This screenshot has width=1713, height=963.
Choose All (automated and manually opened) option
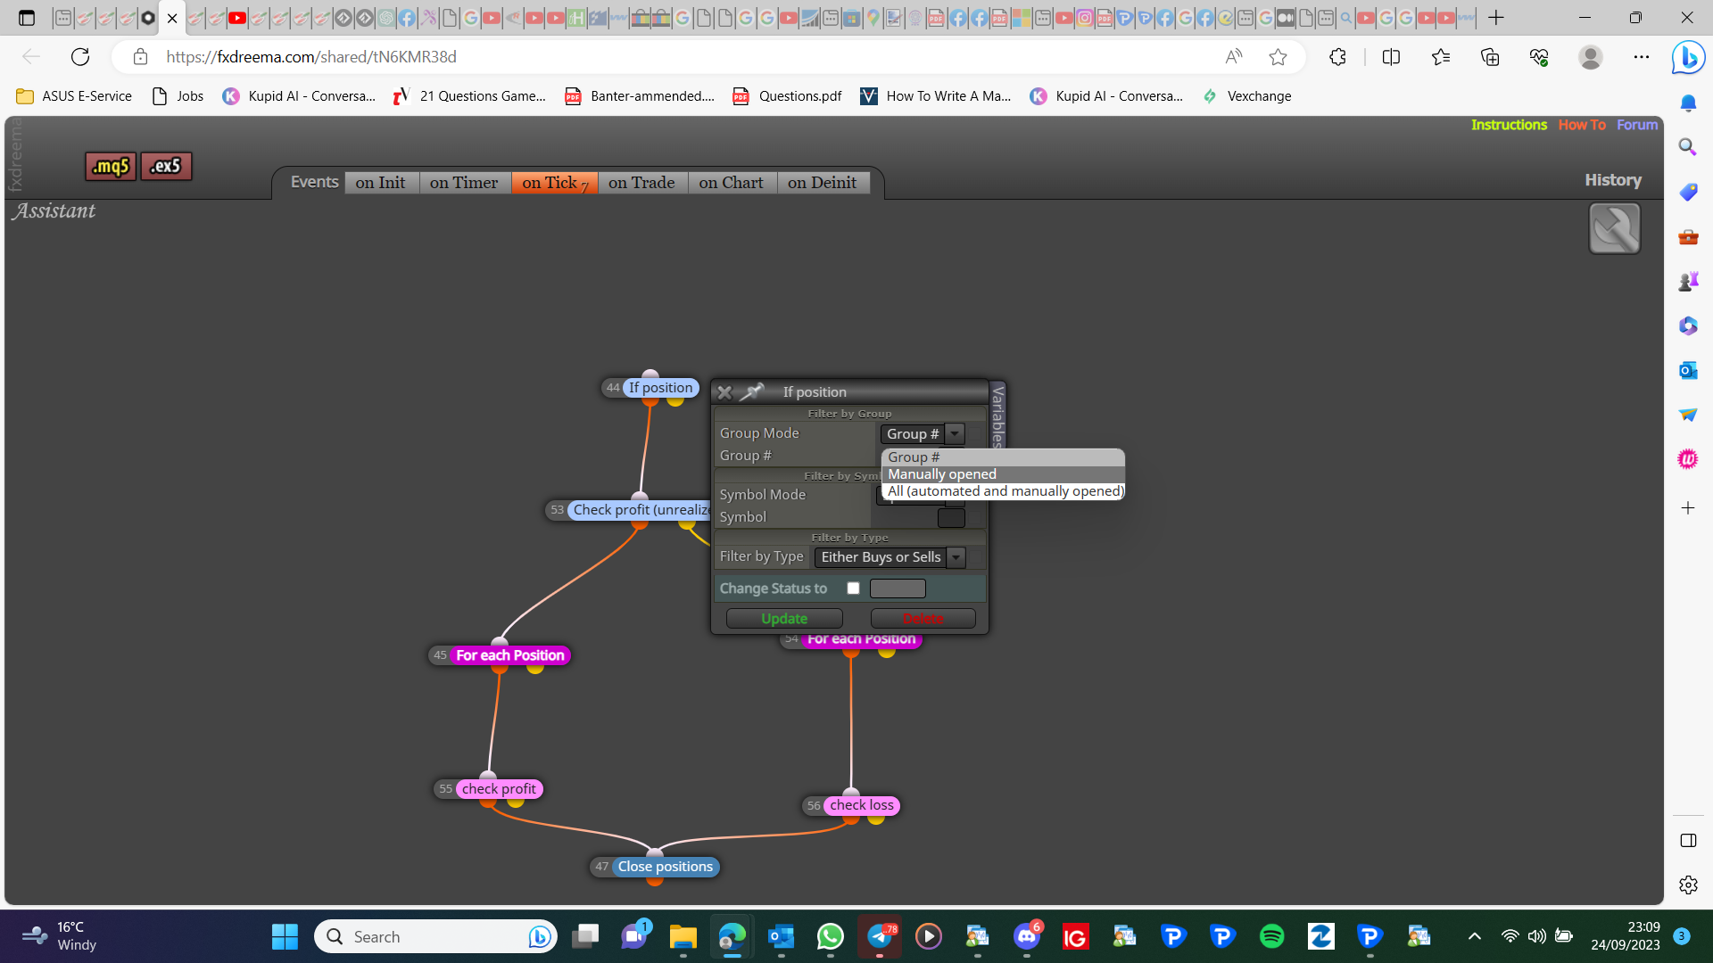[1003, 491]
